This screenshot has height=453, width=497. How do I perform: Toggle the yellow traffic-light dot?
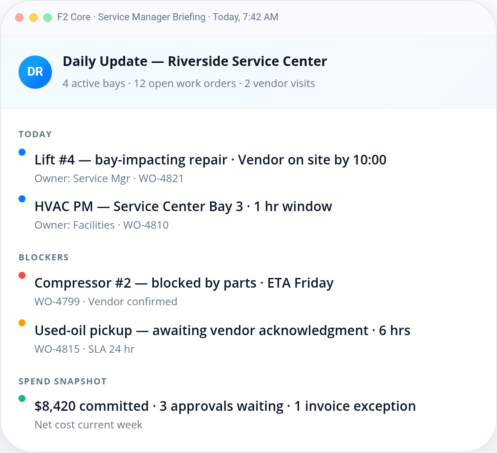coord(33,17)
